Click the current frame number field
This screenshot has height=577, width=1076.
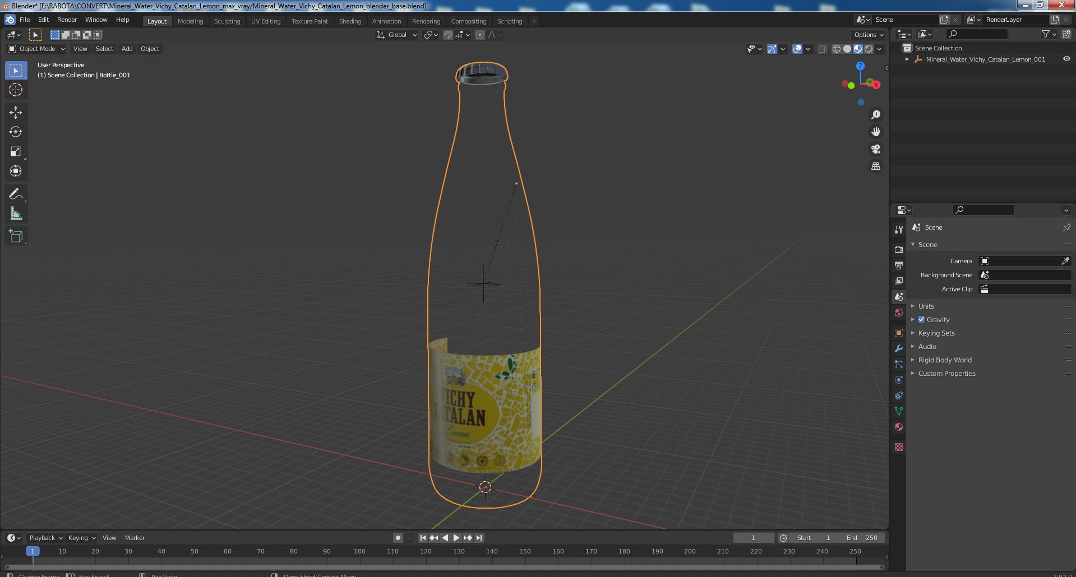tap(753, 538)
